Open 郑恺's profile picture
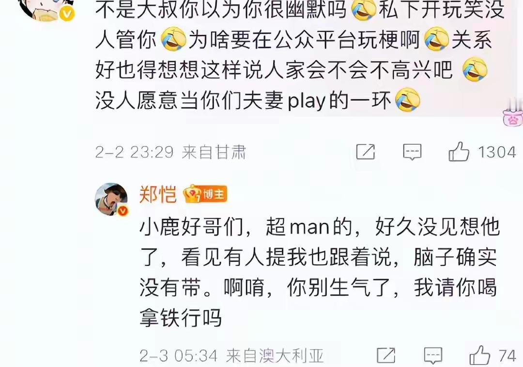523x367 pixels. click(x=111, y=199)
